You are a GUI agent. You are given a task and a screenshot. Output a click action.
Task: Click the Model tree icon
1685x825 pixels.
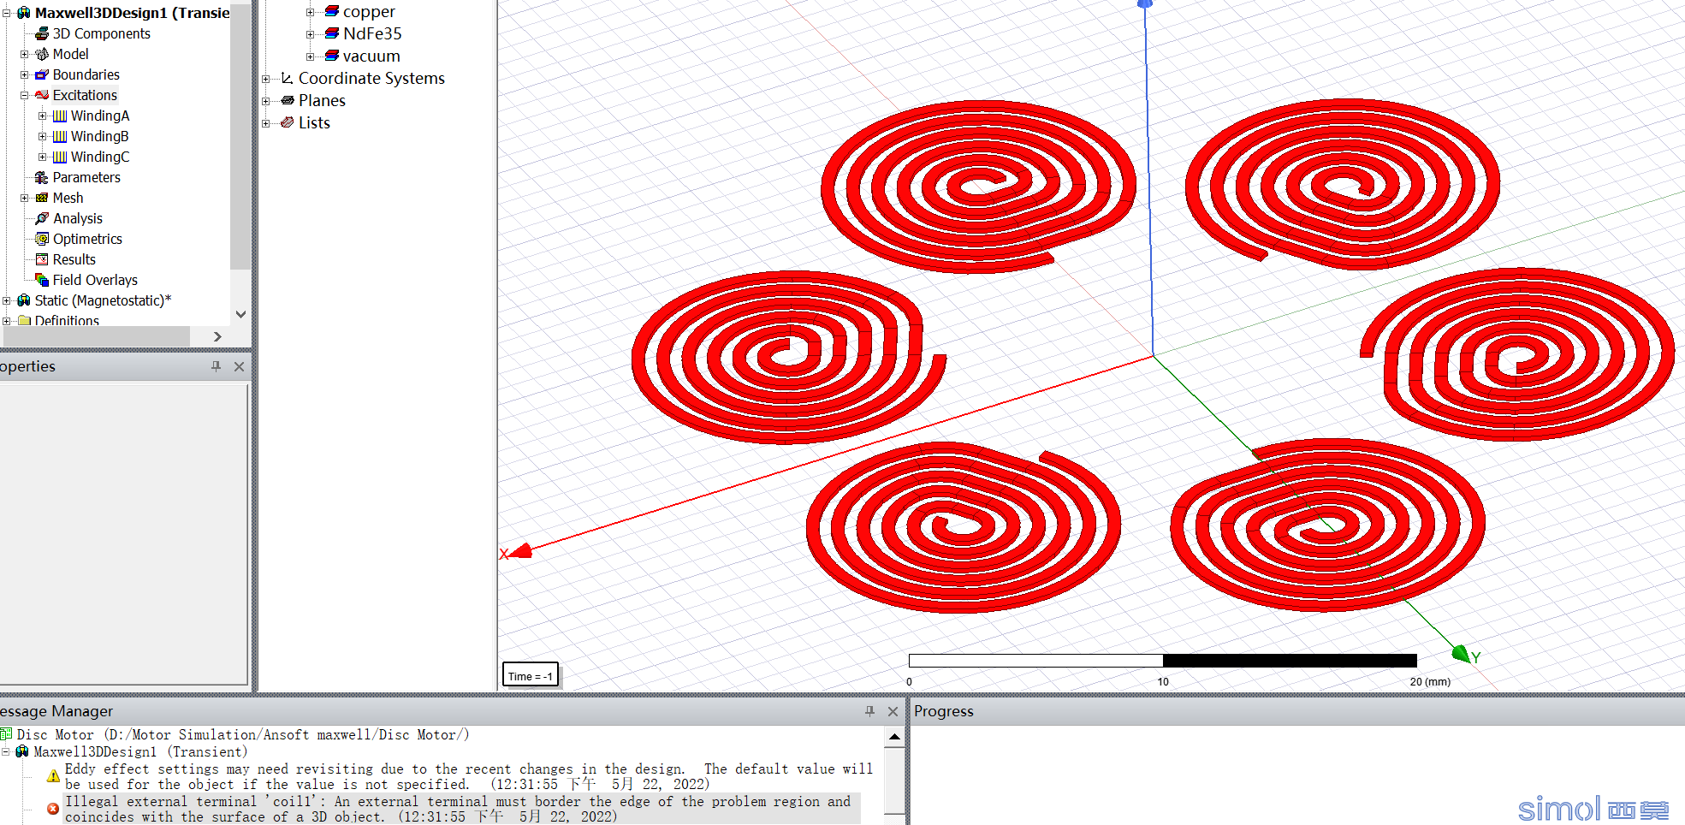click(x=41, y=54)
